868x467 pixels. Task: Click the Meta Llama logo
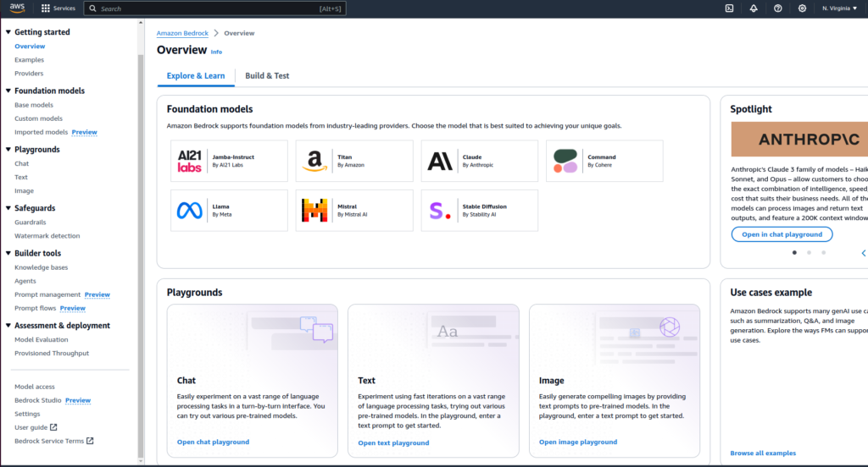[x=189, y=211]
